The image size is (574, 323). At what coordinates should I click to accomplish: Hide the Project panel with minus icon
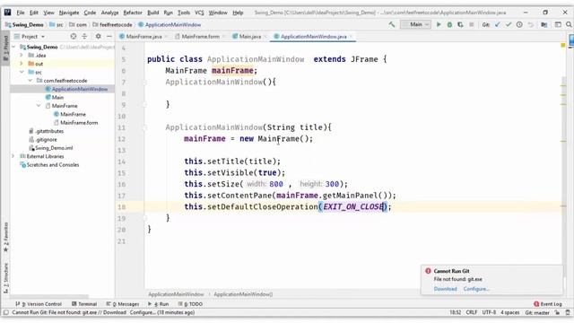(x=109, y=36)
